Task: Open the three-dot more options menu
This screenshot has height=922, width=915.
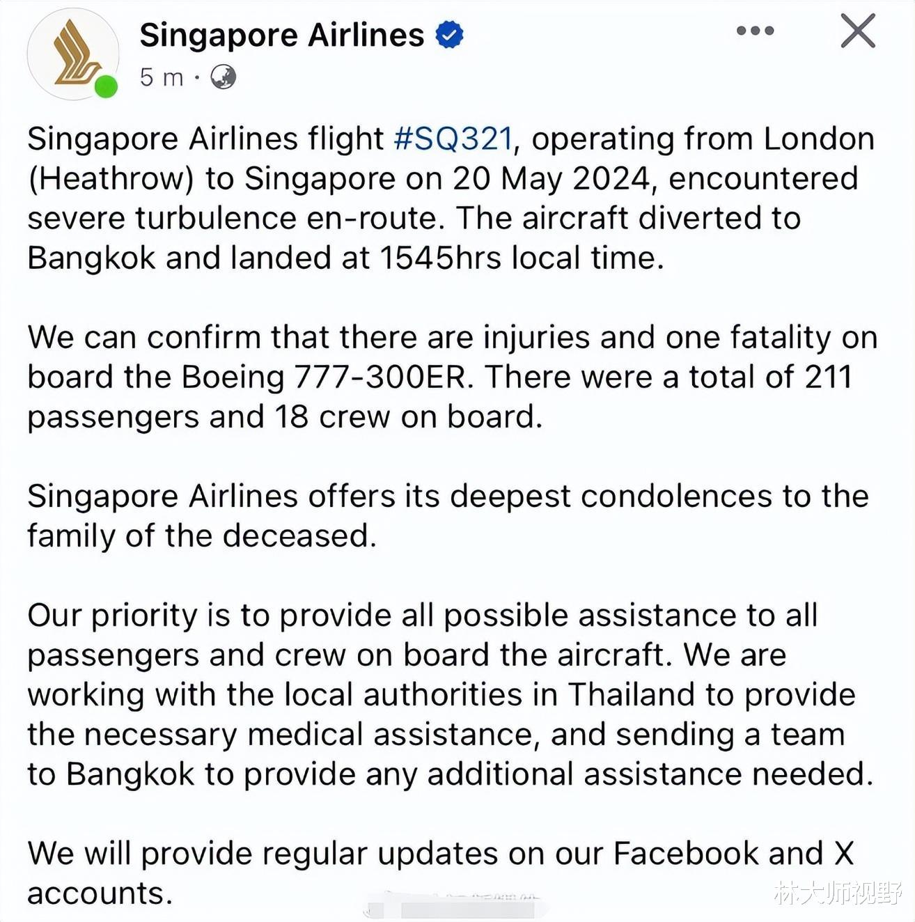Action: (755, 31)
